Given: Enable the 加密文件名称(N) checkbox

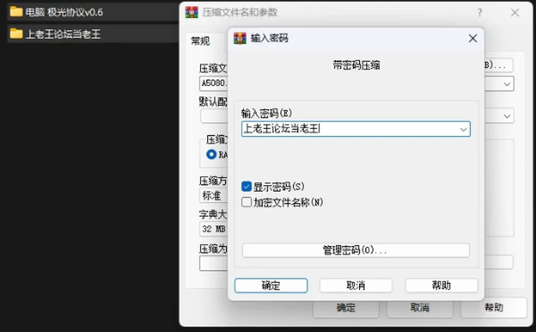Looking at the screenshot, I should [x=246, y=202].
